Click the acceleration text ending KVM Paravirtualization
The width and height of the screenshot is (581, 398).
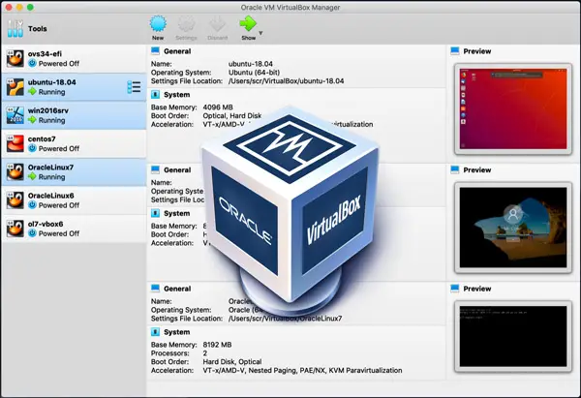302,370
